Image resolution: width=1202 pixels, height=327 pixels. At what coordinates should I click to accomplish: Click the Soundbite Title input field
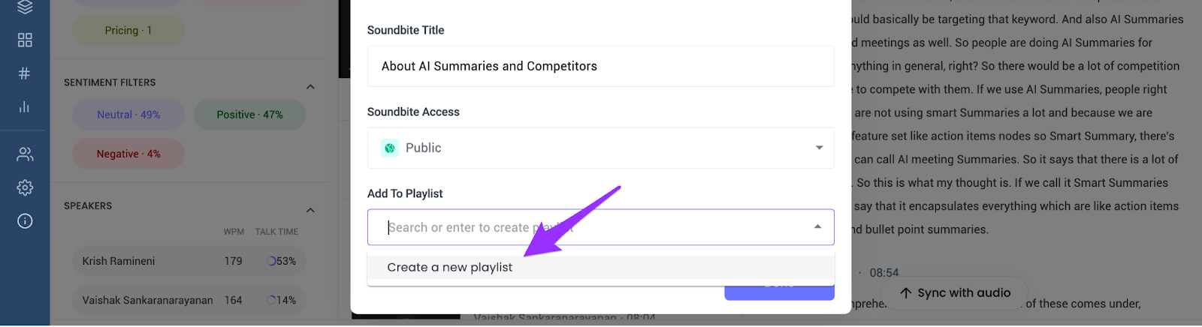point(600,66)
